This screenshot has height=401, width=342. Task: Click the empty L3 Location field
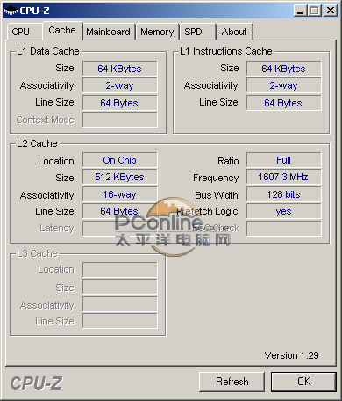pos(120,270)
